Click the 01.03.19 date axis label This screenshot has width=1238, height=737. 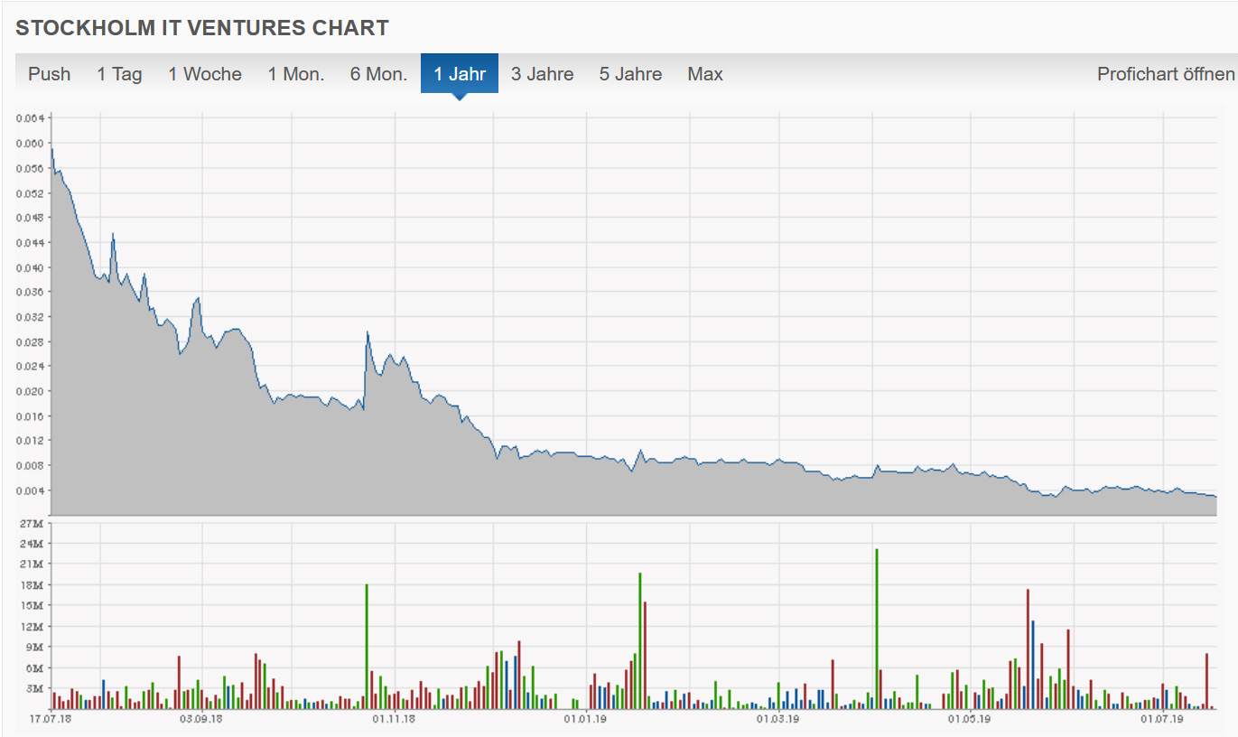coord(778,719)
